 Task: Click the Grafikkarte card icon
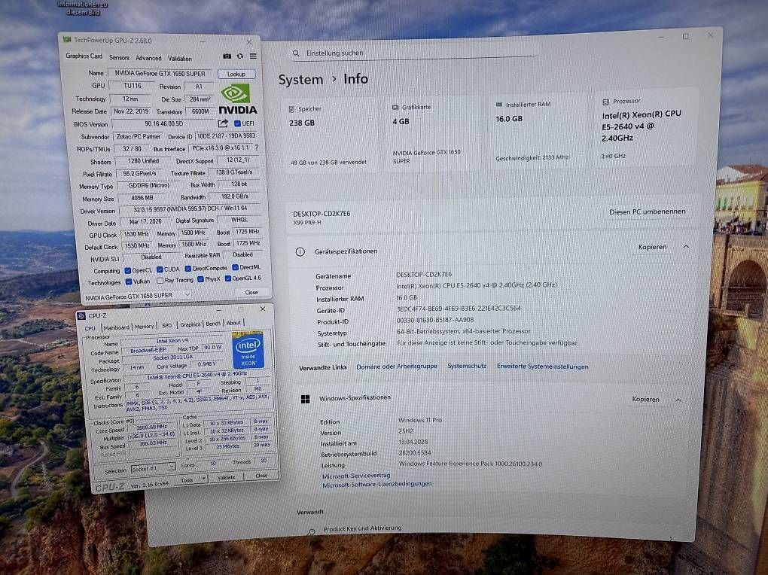tap(395, 108)
